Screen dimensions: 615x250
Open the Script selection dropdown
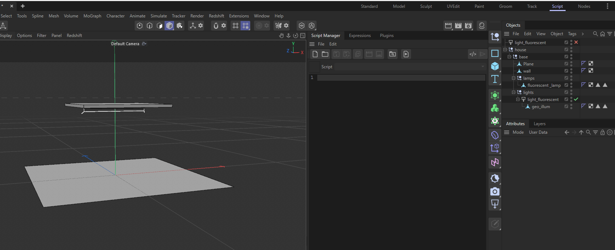point(410,67)
